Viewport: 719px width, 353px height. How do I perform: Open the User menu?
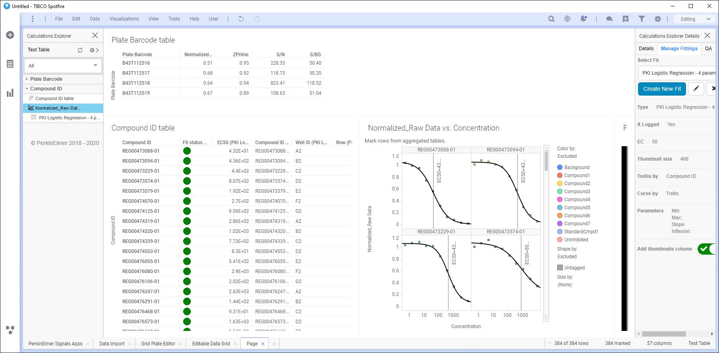point(214,19)
